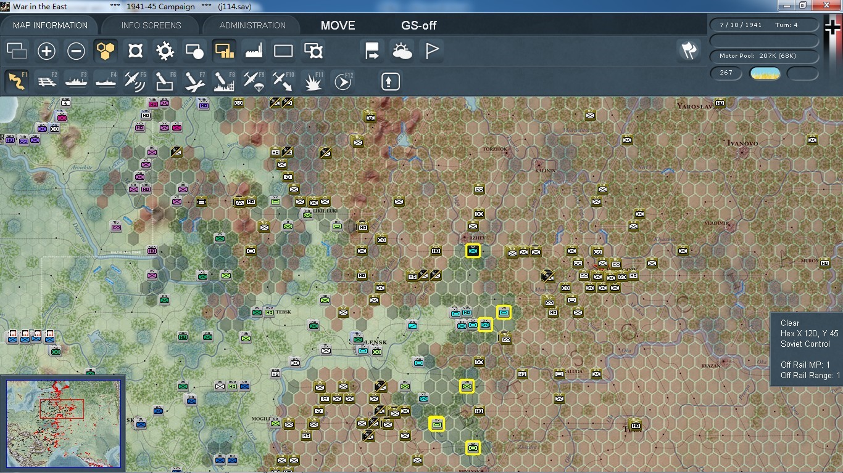This screenshot has width=843, height=473.
Task: Select the F9 plane with parachute icon
Action: click(x=254, y=81)
